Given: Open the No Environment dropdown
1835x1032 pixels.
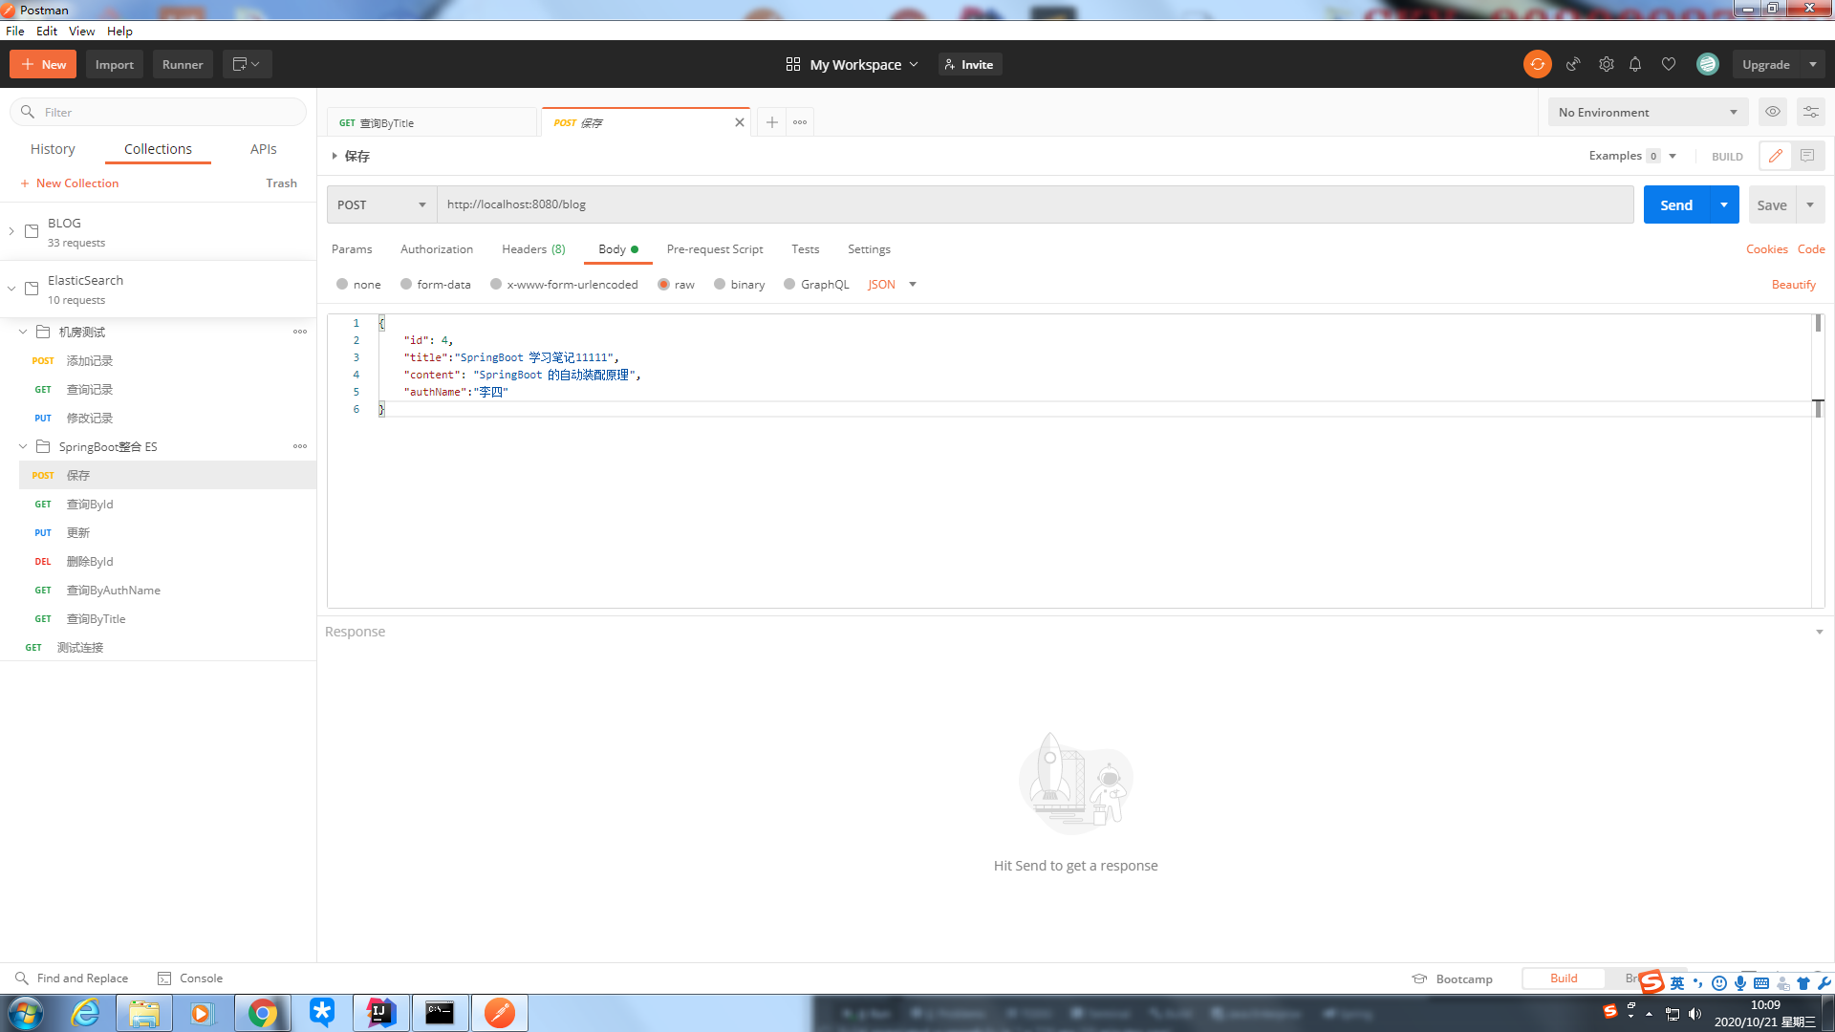Looking at the screenshot, I should click(1647, 112).
